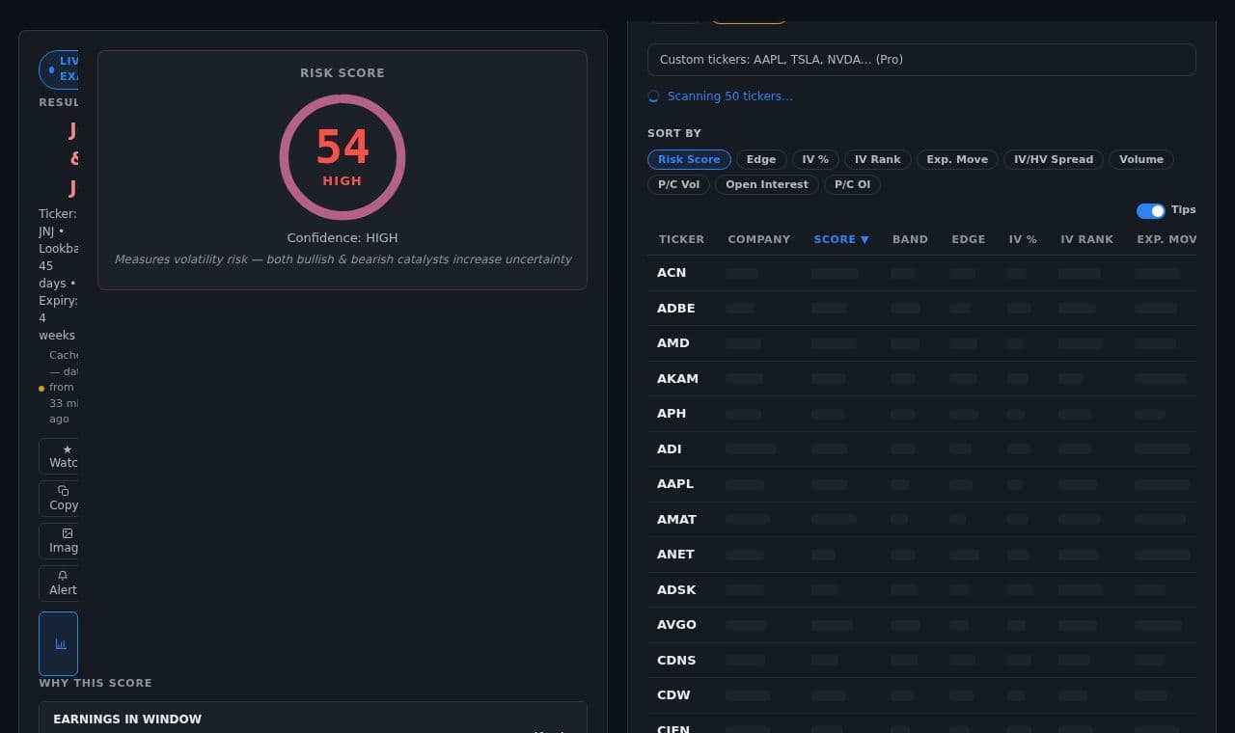Click the Image export button icon
This screenshot has height=733, width=1235.
pos(68,533)
